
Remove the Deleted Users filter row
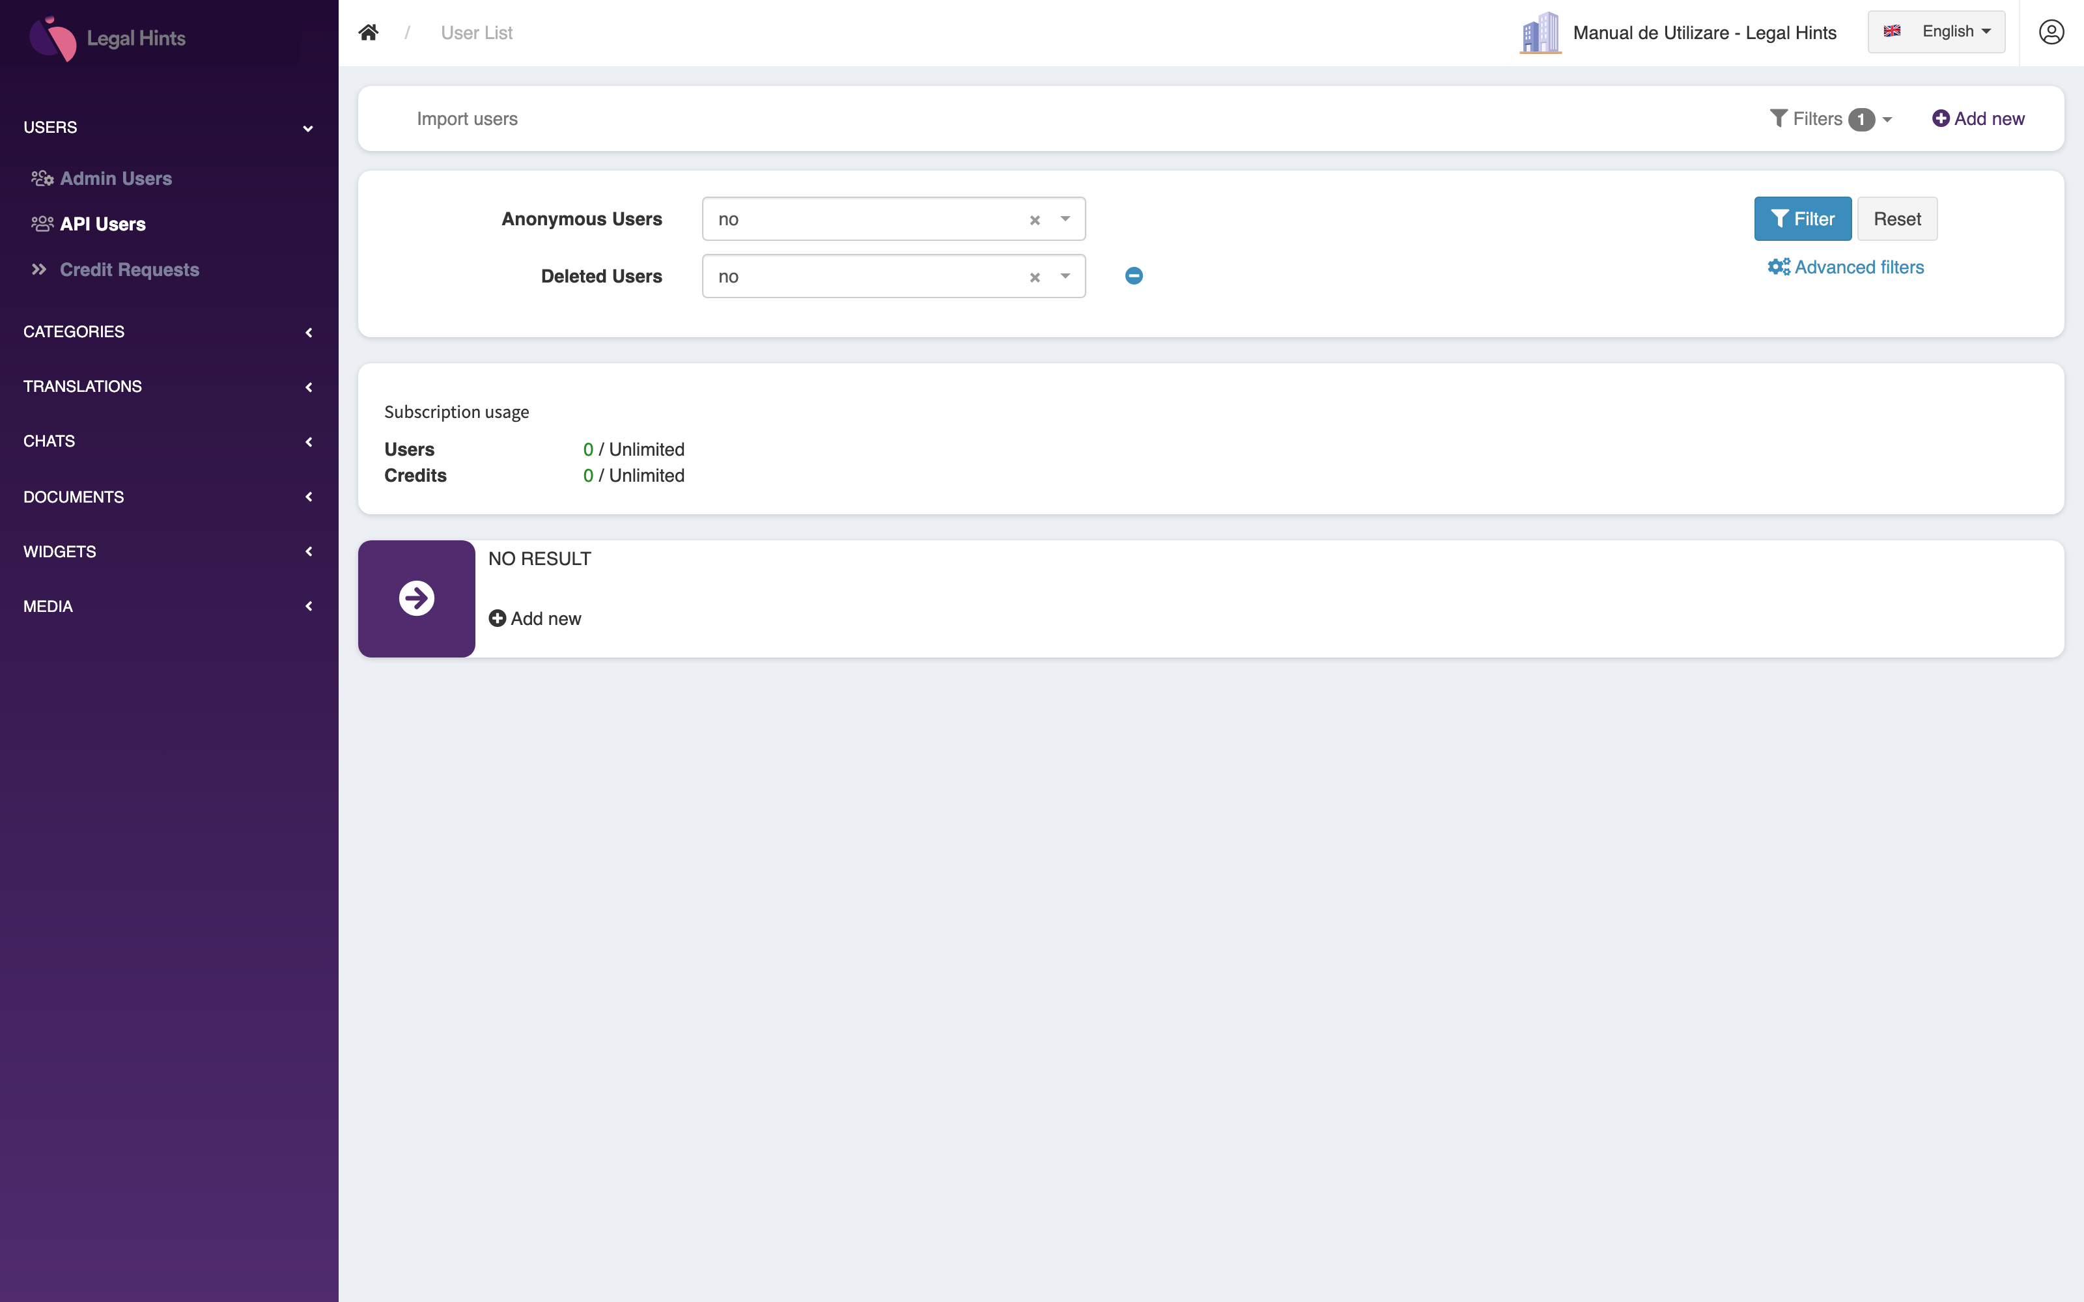click(1134, 275)
